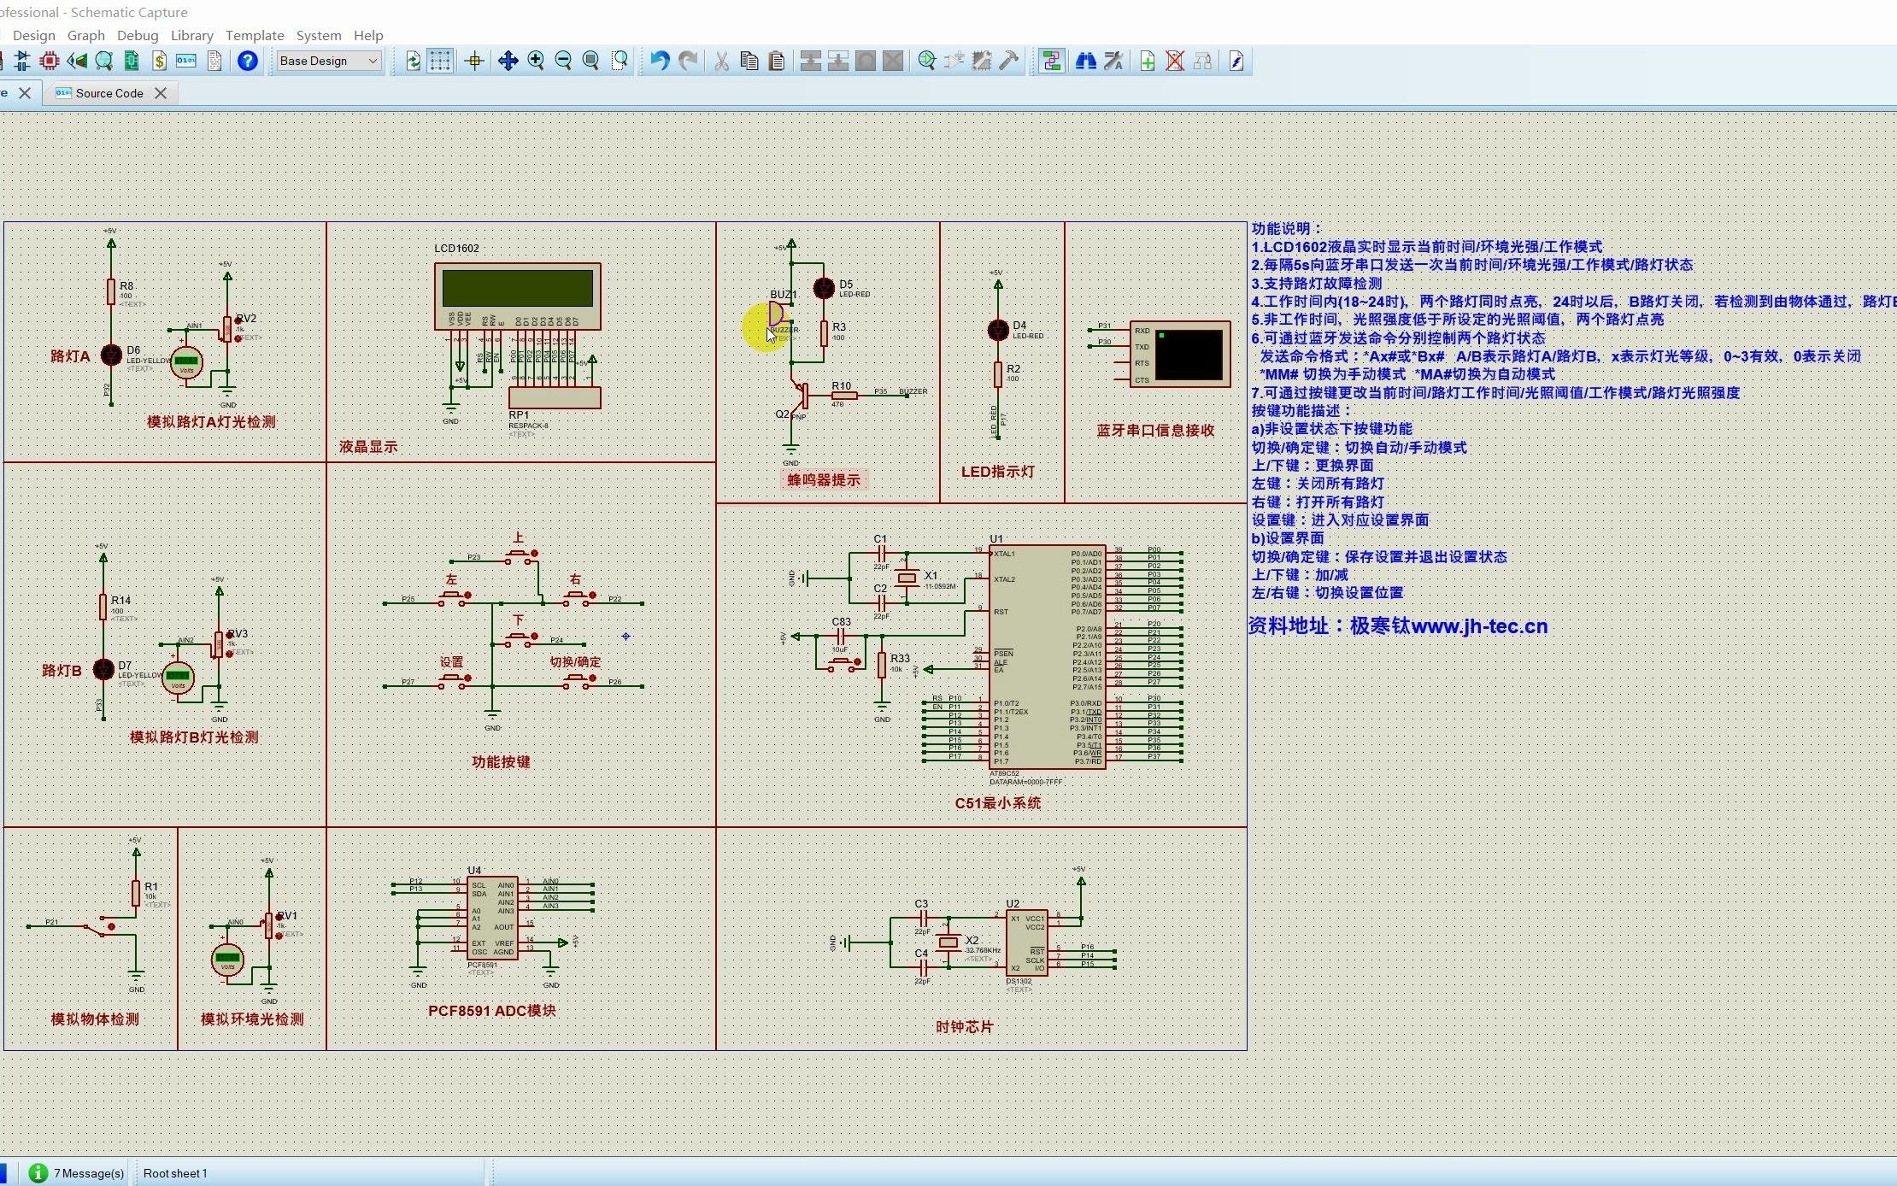This screenshot has width=1897, height=1186.
Task: Click the Undo arrow icon
Action: [660, 61]
